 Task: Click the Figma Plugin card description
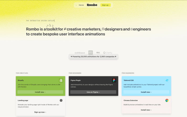[x=92, y=86]
